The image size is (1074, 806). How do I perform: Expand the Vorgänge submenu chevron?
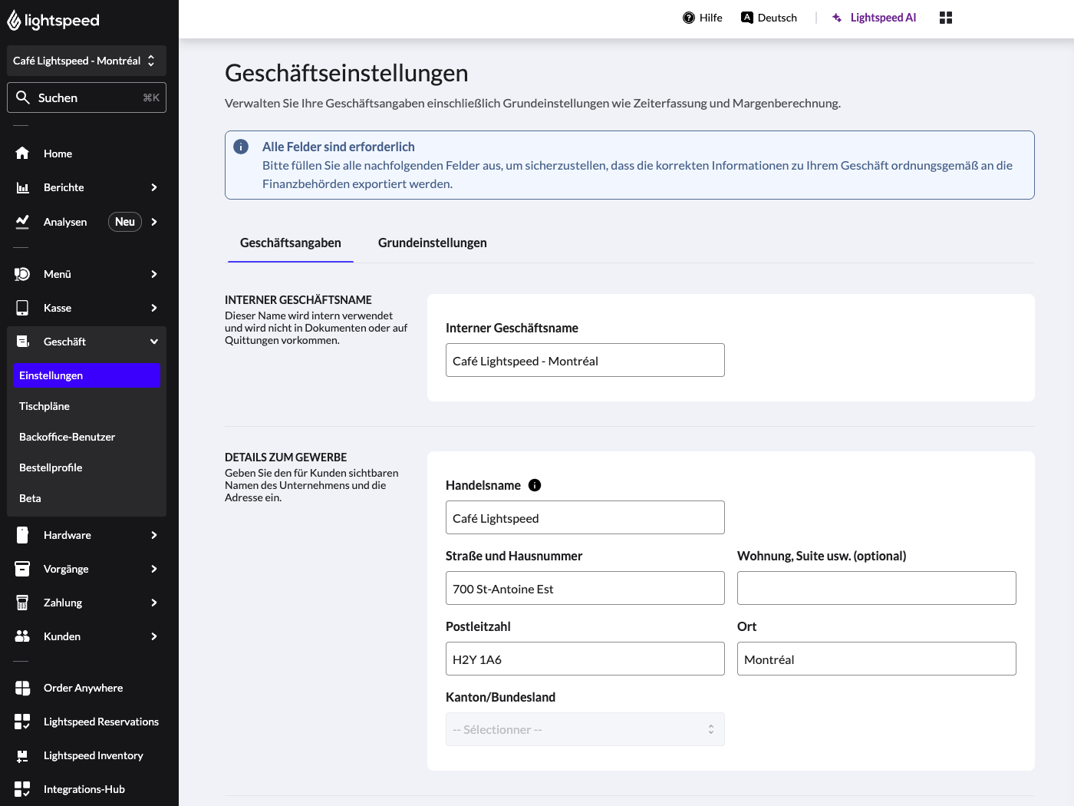154,569
